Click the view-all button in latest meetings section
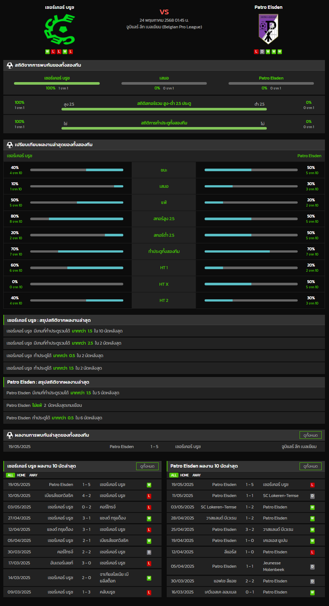This screenshot has height=606, width=329. click(x=311, y=435)
